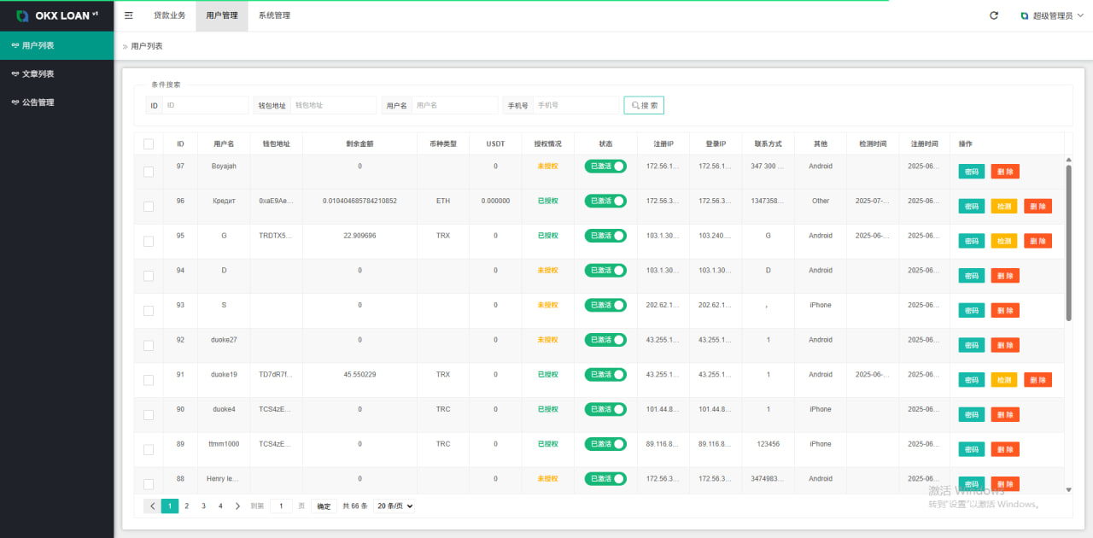Check the checkbox for row ID 94

[149, 276]
